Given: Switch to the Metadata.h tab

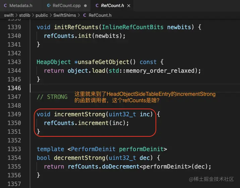Looking at the screenshot, I should pyautogui.click(x=21, y=6).
